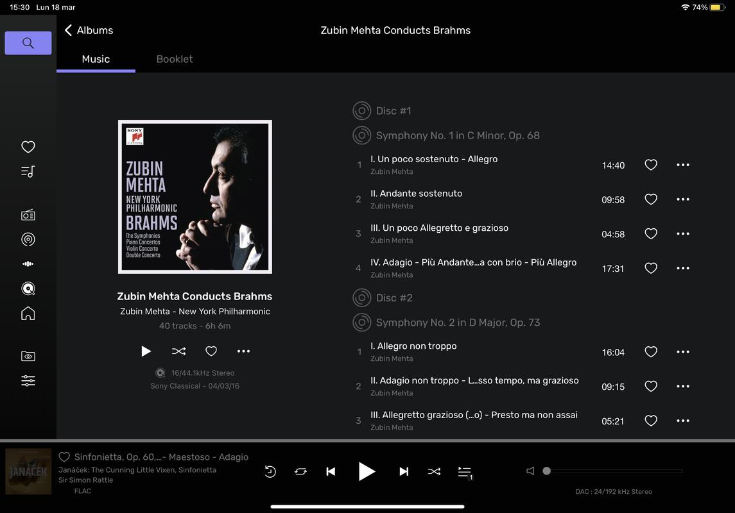Check the battery indicator in status bar
This screenshot has height=513, width=735.
click(717, 7)
